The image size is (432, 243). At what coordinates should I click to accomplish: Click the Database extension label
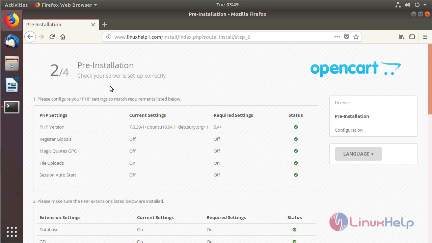(49, 230)
